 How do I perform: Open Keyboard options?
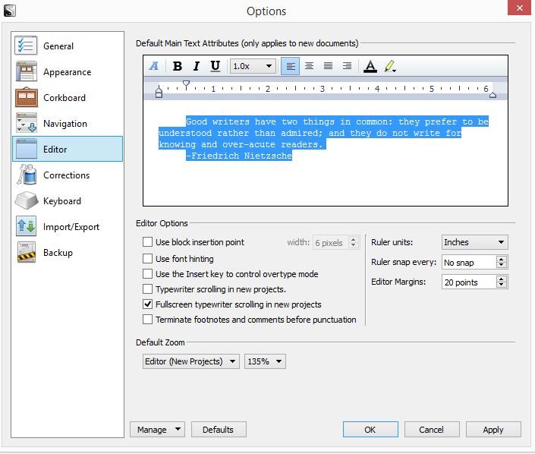(x=68, y=200)
